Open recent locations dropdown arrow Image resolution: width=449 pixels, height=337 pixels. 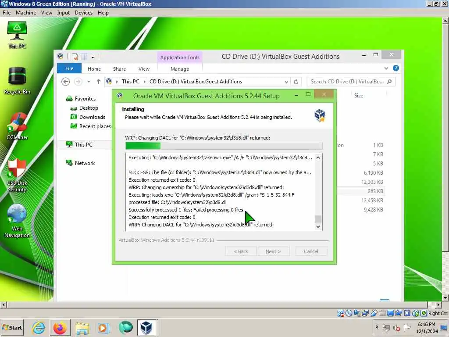tap(89, 82)
